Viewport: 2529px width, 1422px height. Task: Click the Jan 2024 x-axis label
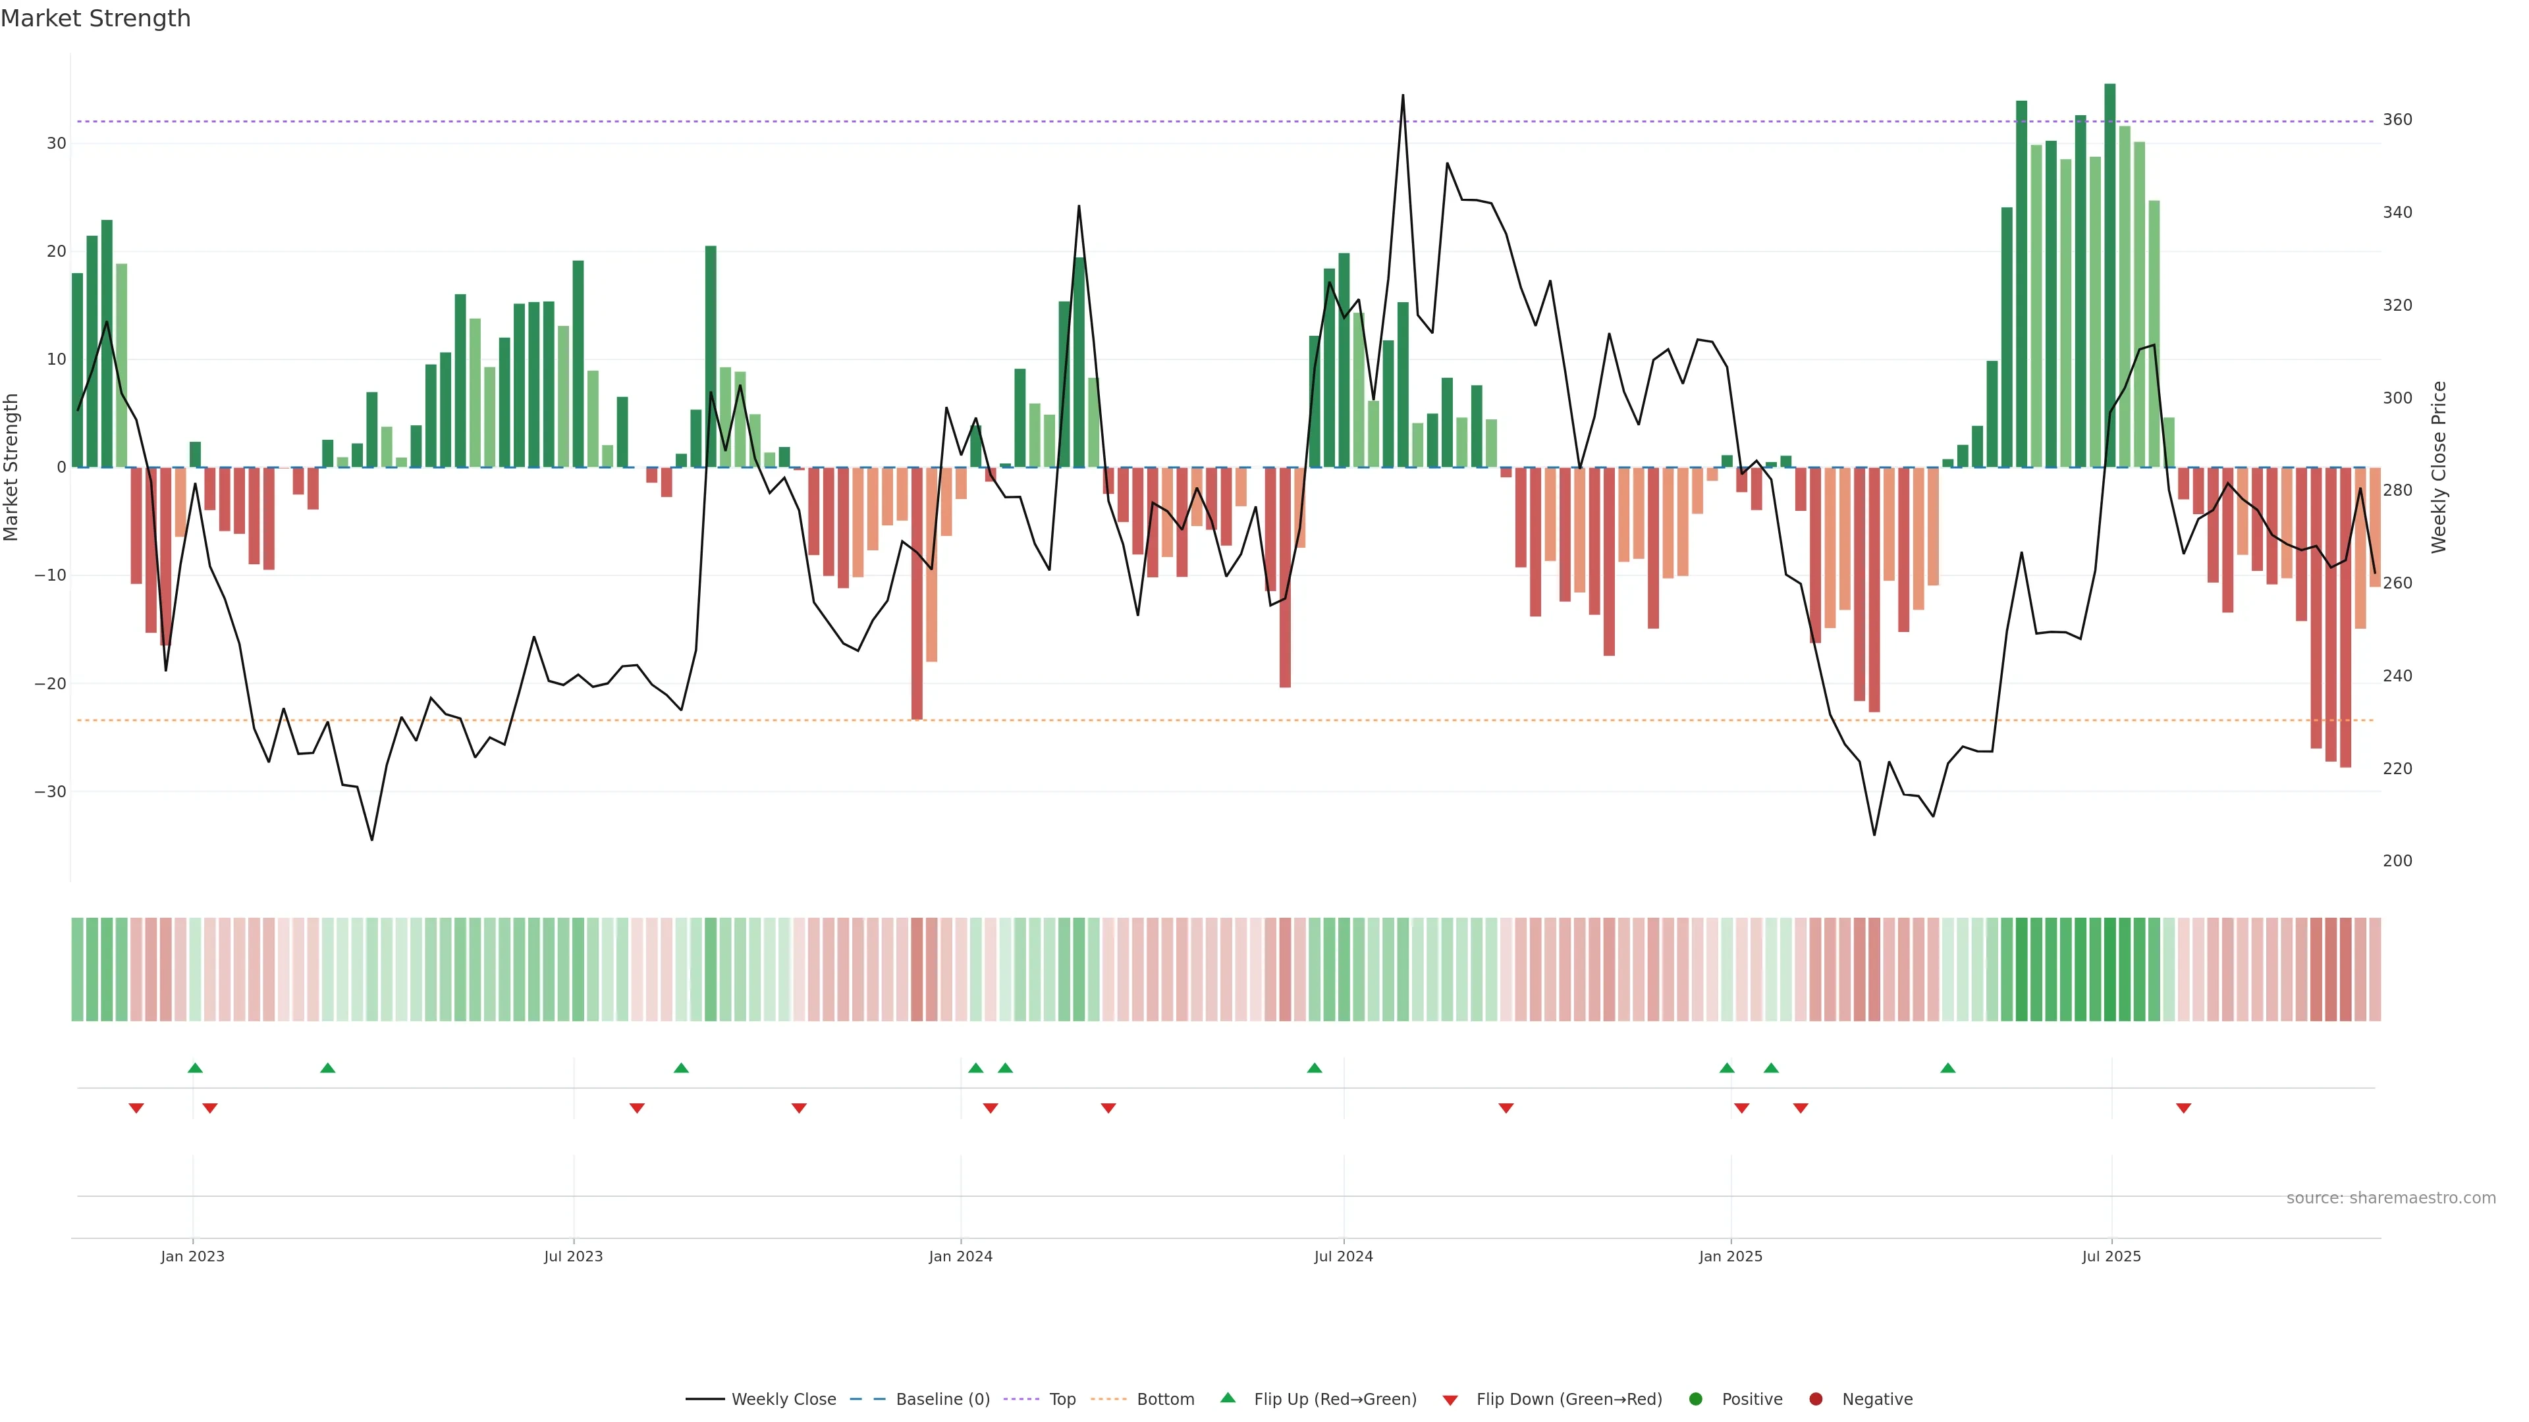(960, 1256)
